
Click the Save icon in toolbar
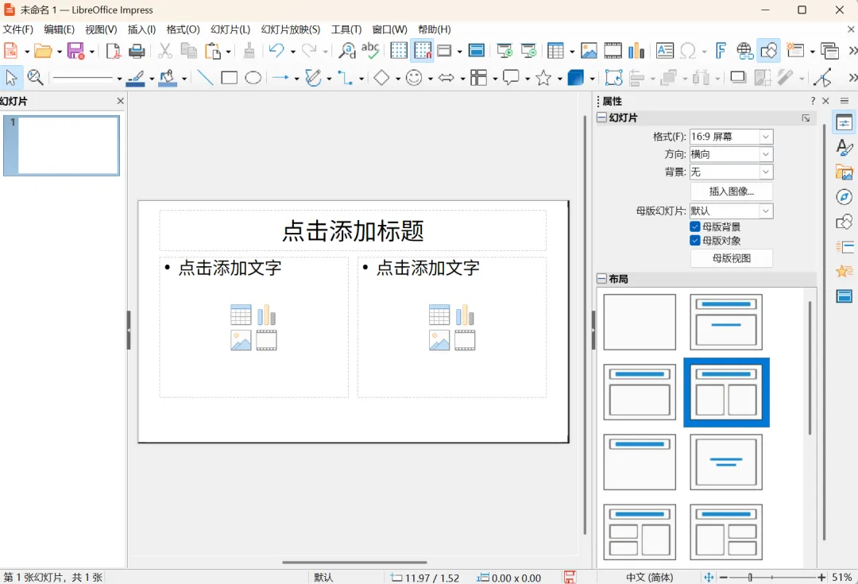tap(75, 51)
